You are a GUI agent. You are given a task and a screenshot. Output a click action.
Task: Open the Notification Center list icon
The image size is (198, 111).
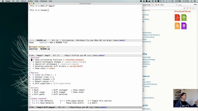[x=195, y=1]
